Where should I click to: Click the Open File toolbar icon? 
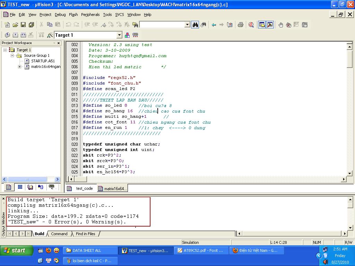tap(15, 25)
